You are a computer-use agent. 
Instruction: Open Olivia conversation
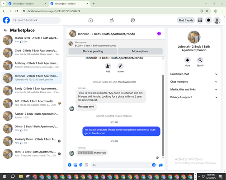32,128
